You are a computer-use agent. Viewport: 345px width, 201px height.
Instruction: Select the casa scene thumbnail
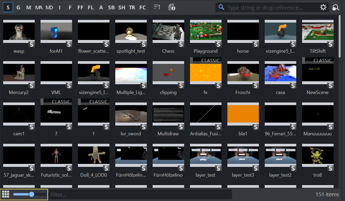click(280, 73)
